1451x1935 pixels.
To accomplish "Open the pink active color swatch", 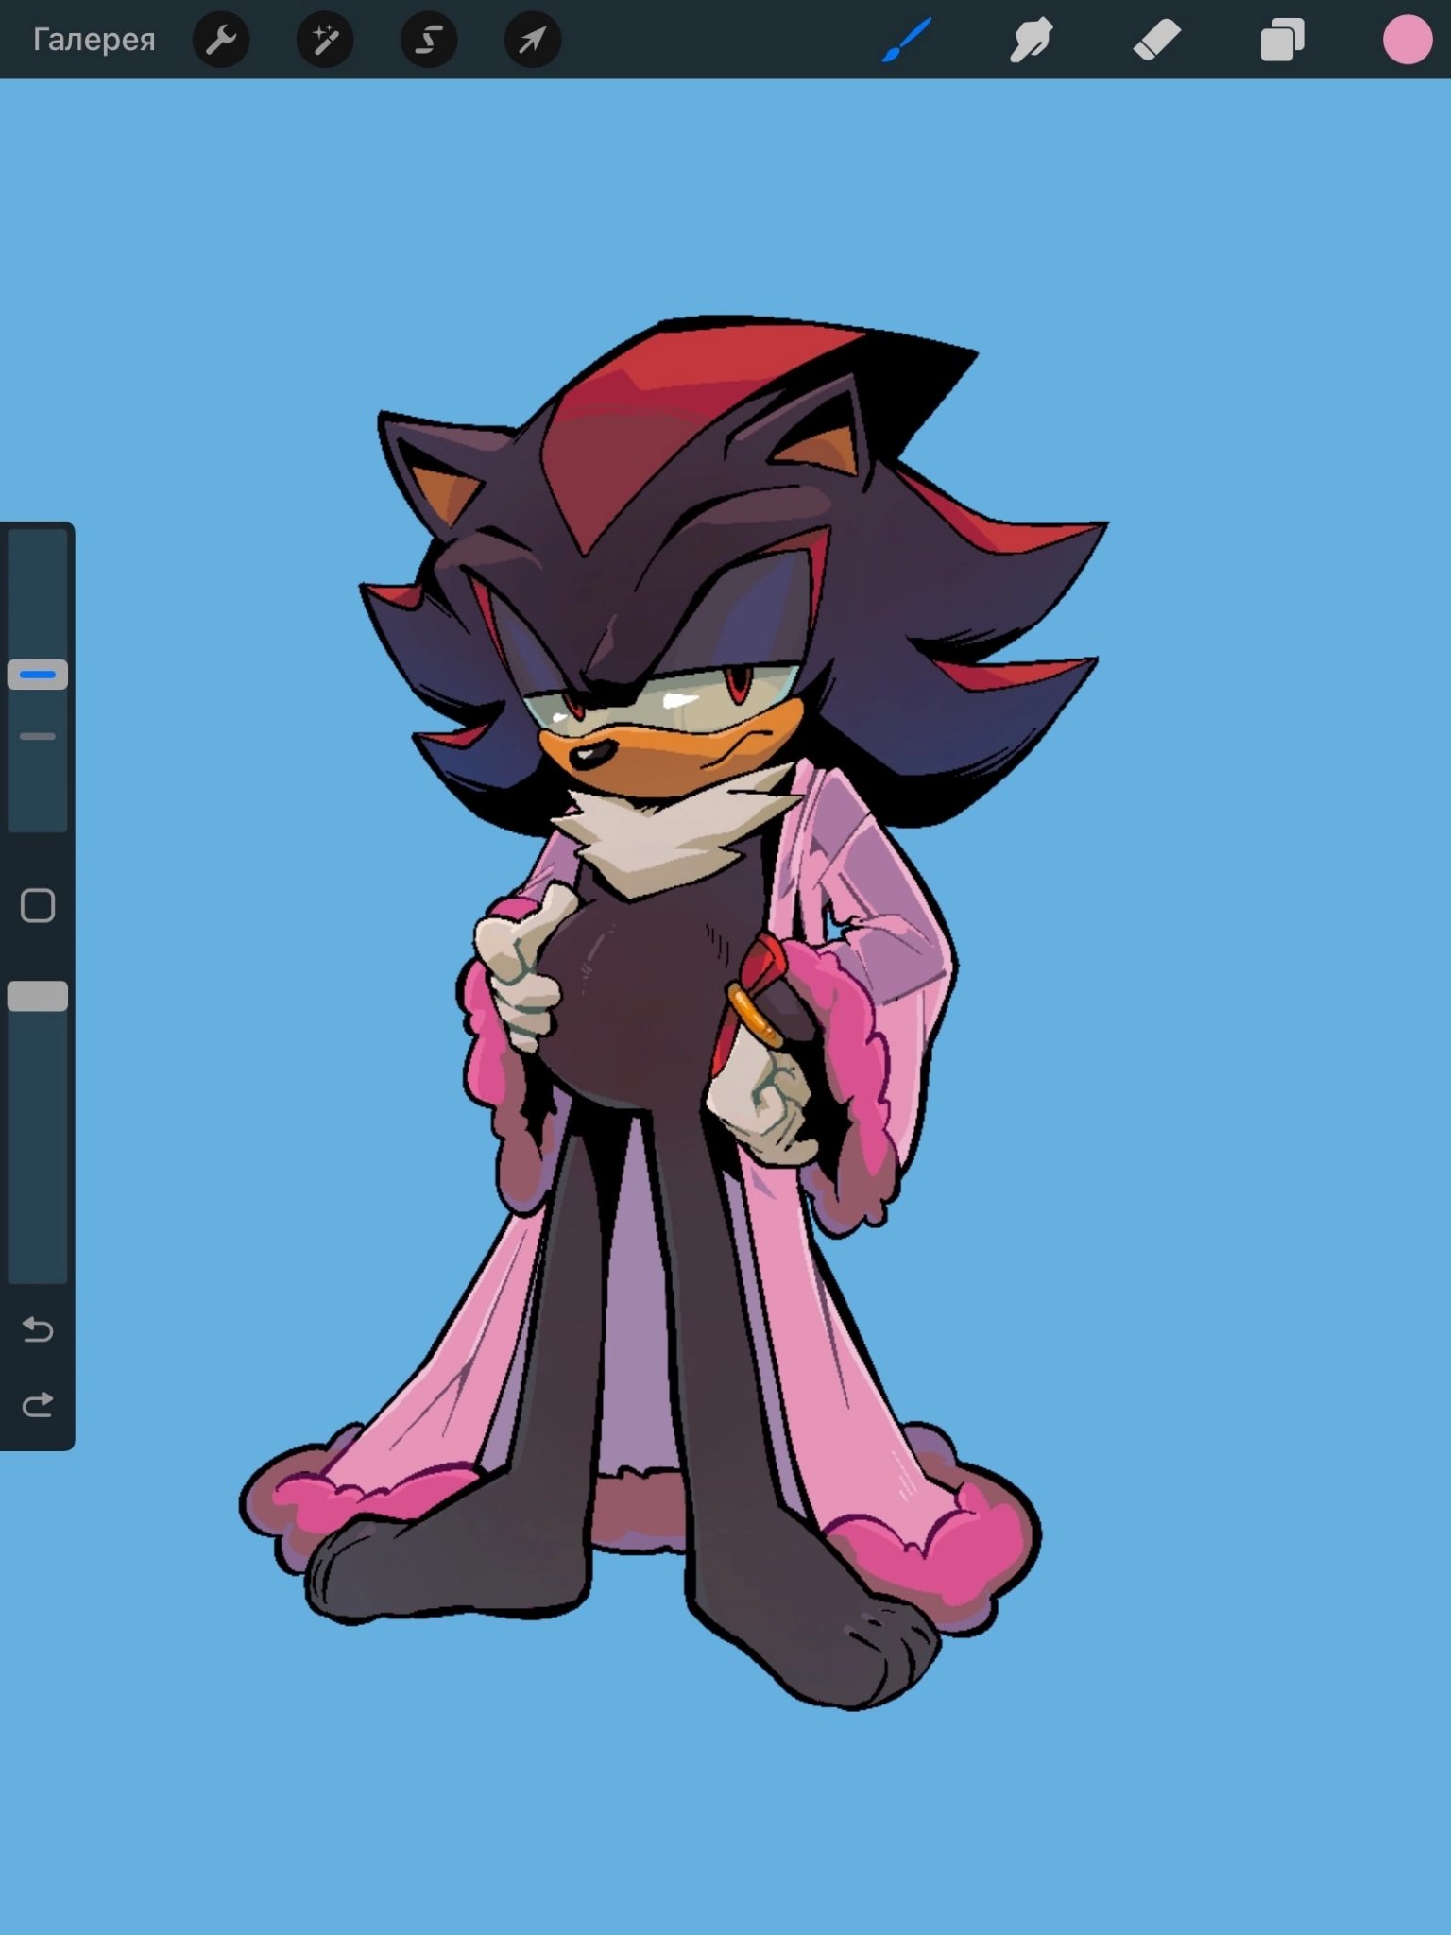I will tap(1407, 40).
